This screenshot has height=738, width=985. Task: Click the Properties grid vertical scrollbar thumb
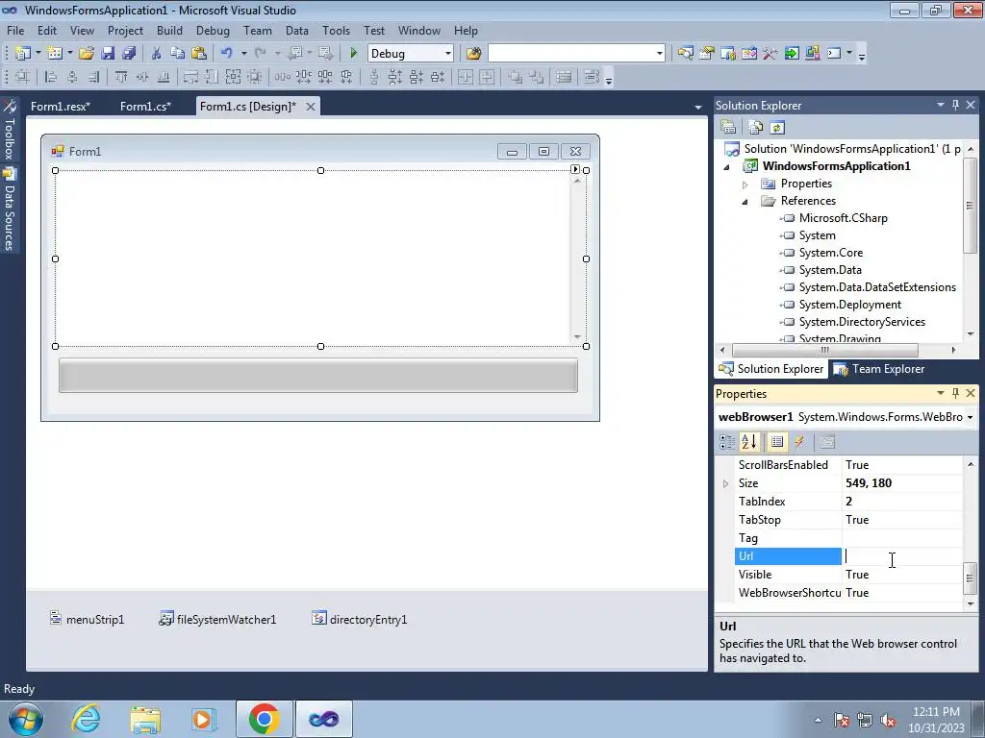pos(970,578)
